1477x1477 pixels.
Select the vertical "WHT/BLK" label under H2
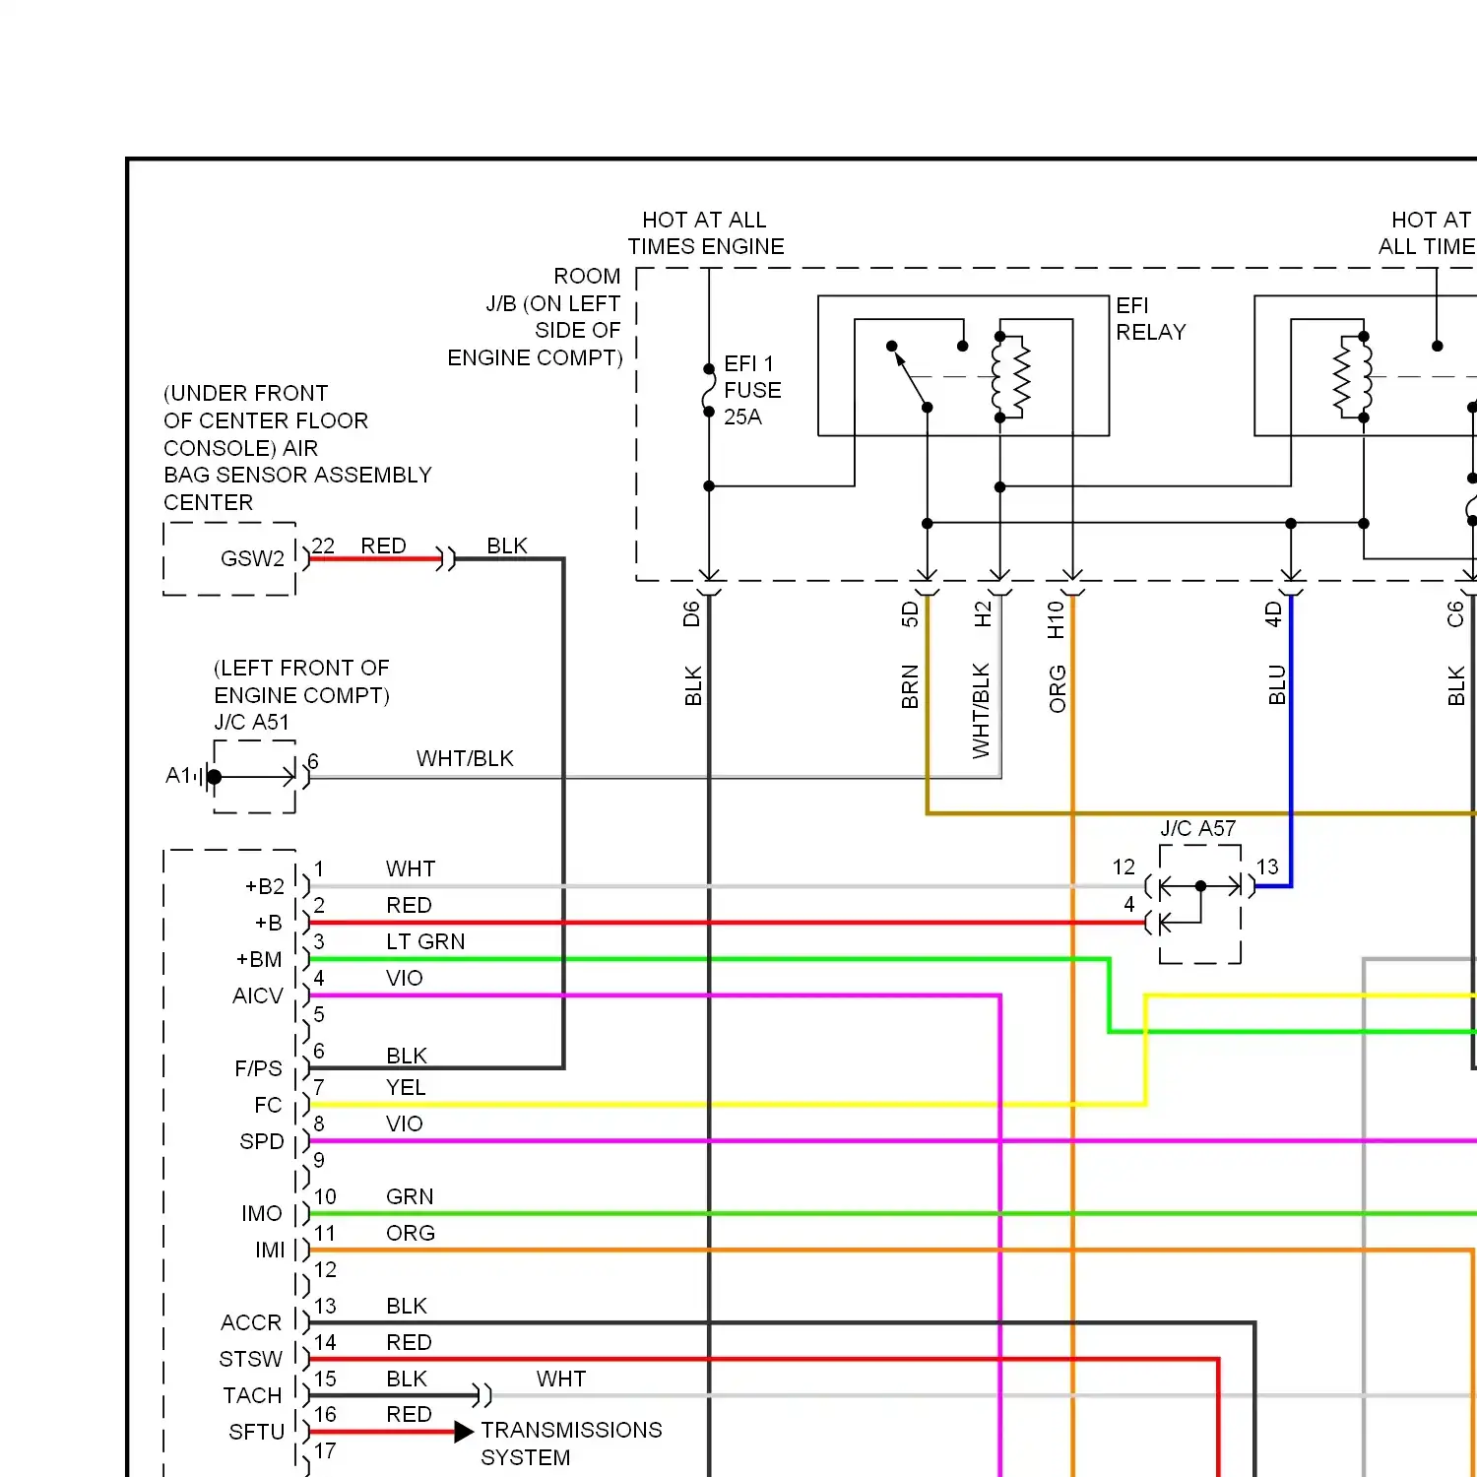pos(981,711)
